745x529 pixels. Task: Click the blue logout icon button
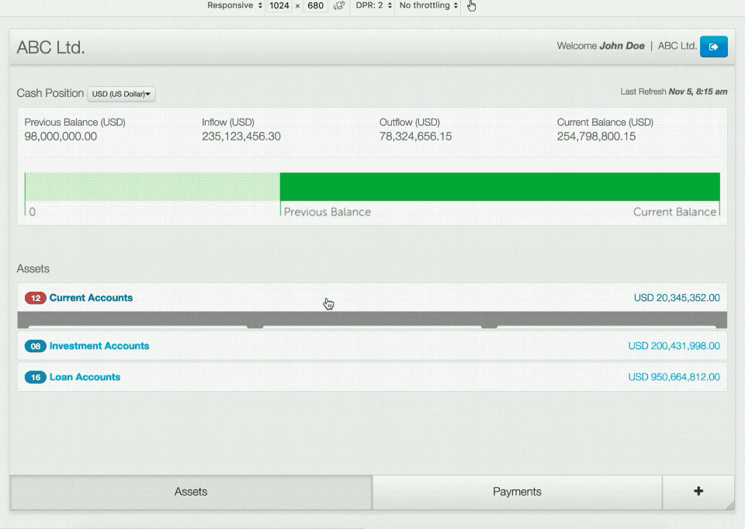click(713, 47)
